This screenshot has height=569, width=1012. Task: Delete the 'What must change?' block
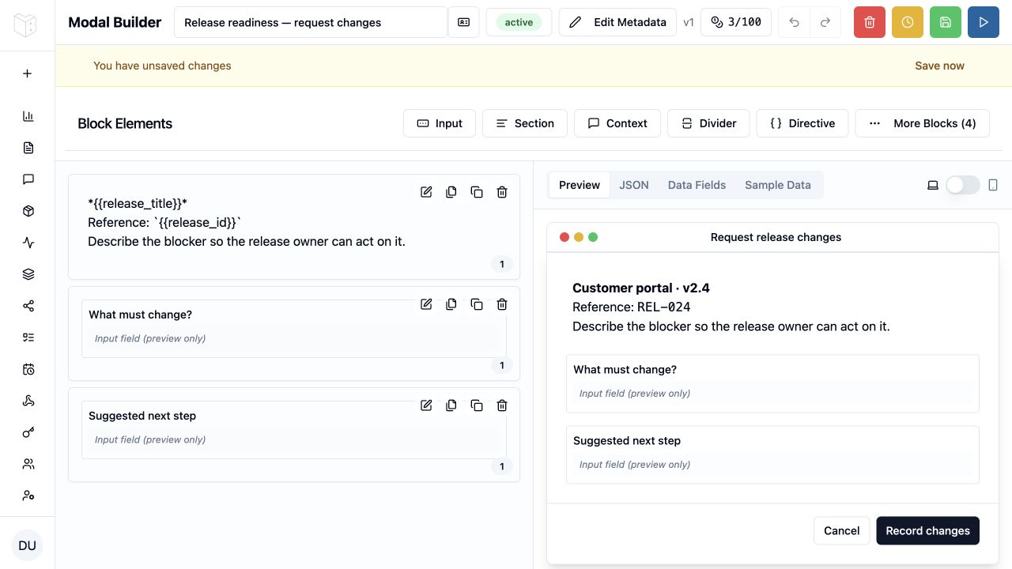point(502,304)
